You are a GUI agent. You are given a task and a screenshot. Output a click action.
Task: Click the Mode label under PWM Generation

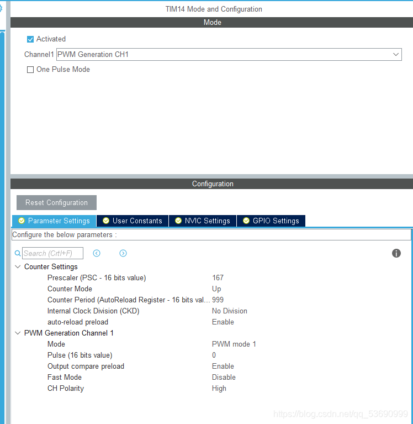(x=56, y=344)
